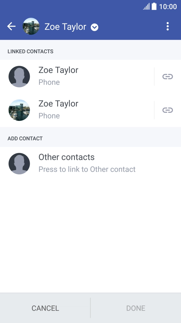Click the back arrow icon

coord(11,26)
